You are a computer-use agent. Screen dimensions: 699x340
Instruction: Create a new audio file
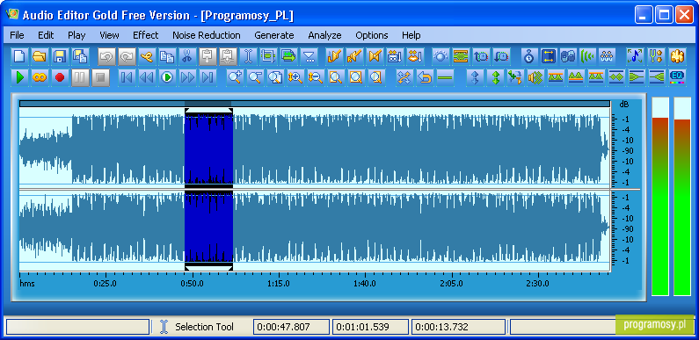click(19, 56)
